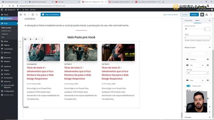Expand the Avançado panel section

[198, 117]
